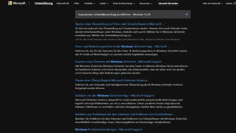Expand the Produkte dropdown
236x133 pixels.
click(90, 3)
